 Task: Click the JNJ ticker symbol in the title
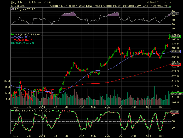(x=13, y=2)
